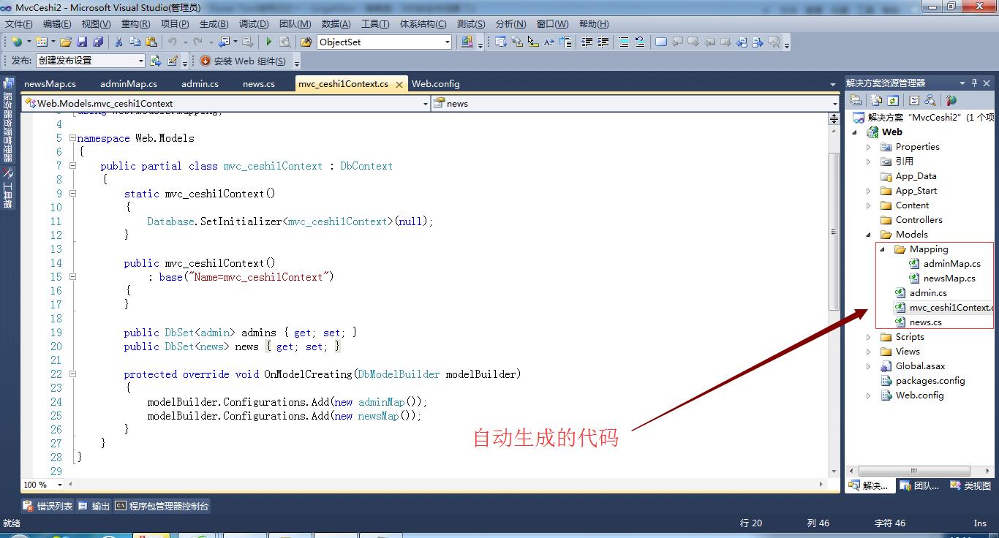Open the 调试(D) menu
Viewport: 999px width, 538px height.
(253, 24)
